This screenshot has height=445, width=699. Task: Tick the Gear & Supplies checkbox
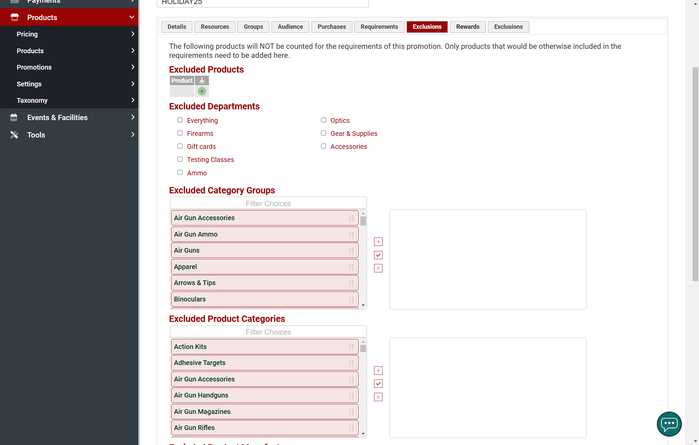pyautogui.click(x=324, y=133)
